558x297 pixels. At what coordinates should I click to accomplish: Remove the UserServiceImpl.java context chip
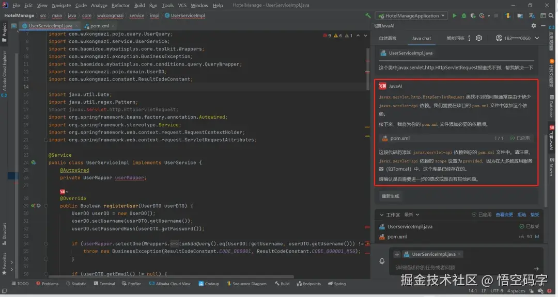tap(459, 254)
